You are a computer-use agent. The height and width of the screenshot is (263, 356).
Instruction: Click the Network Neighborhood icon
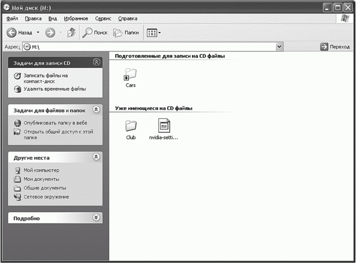[x=17, y=197]
